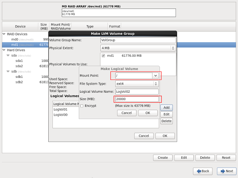The image size is (238, 178).
Task: Click the Device column header
Action: (x=20, y=27)
